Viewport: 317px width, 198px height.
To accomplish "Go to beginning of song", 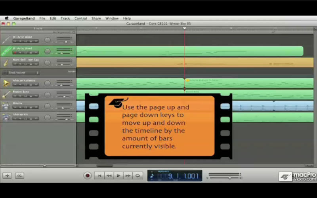I will [99, 175].
